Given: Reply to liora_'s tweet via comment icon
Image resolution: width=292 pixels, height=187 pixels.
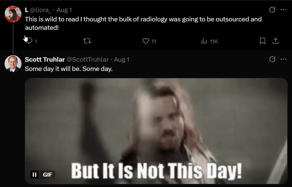Looking at the screenshot, I should coord(29,41).
